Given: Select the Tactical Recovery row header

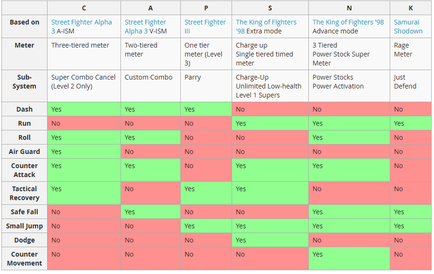Looking at the screenshot, I should [24, 193].
